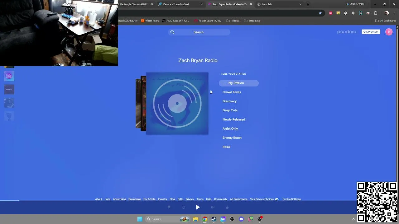
Task: Click the bookmark star icon in address bar
Action: (320, 13)
